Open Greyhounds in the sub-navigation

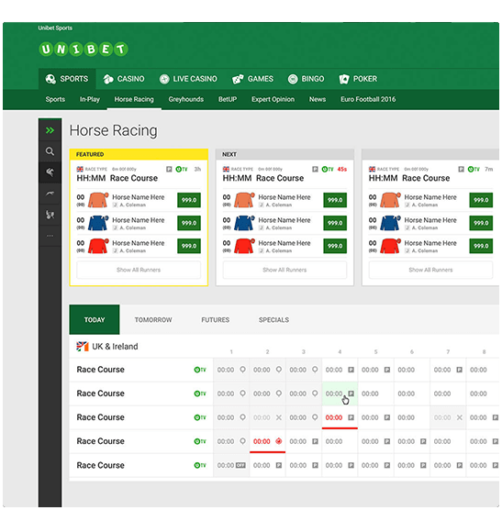click(185, 99)
